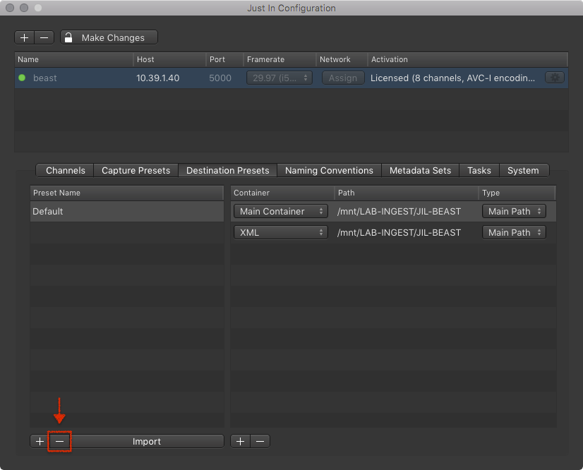Click the Assign network button
This screenshot has width=583, height=470.
tap(343, 78)
